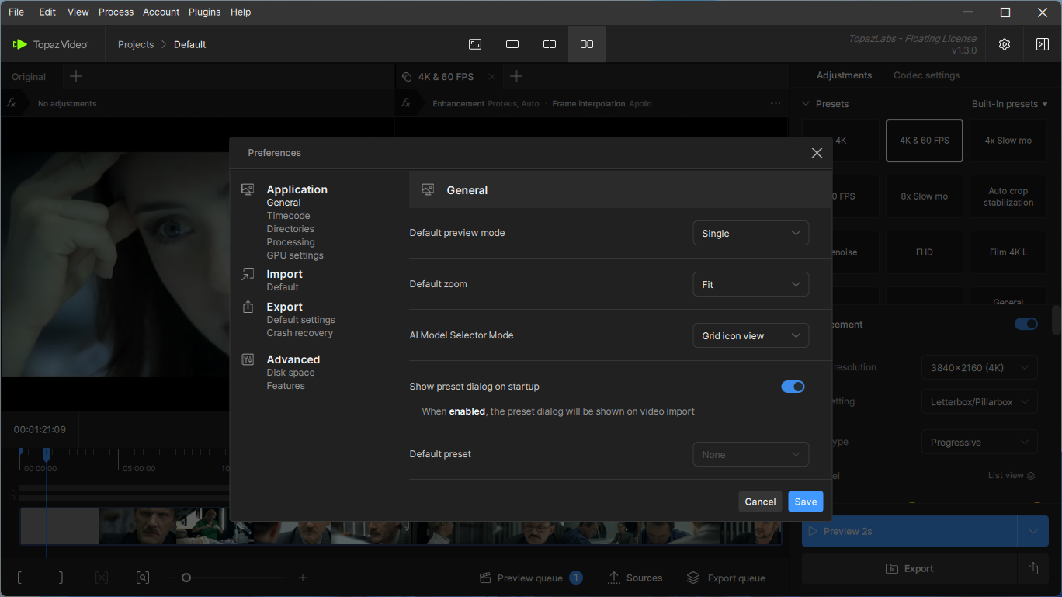
Task: Open the Default zoom dropdown
Action: coord(750,284)
